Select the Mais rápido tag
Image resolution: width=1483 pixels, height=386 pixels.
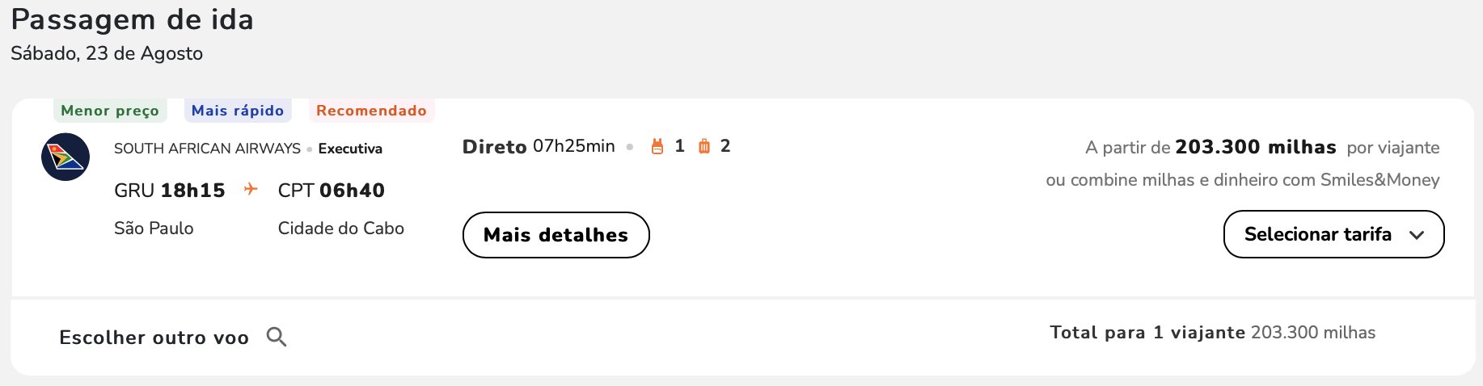point(238,111)
